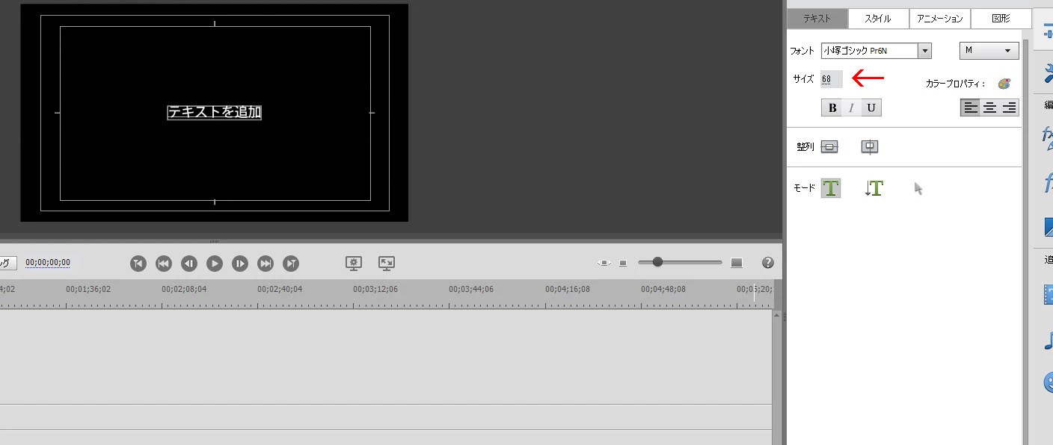The image size is (1053, 445).
Task: Align text right
Action: (1009, 108)
